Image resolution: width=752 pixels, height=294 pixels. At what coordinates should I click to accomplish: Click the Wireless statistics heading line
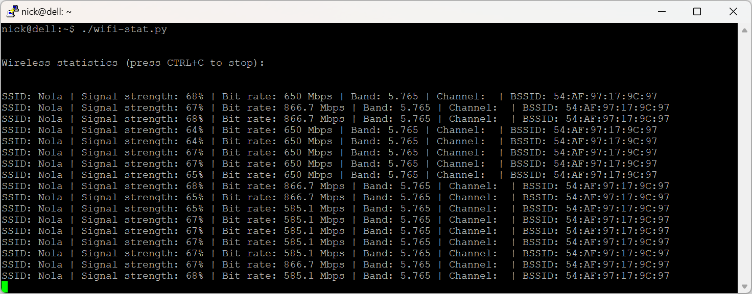pos(132,62)
